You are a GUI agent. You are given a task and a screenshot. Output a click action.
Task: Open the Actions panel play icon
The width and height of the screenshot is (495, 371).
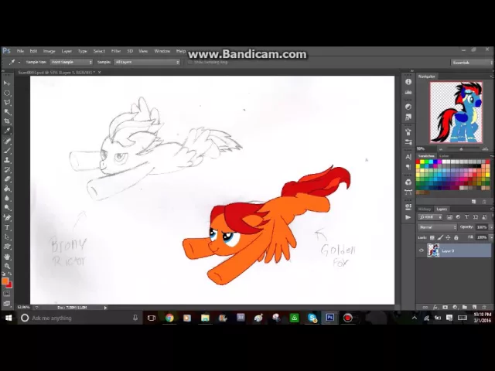pyautogui.click(x=408, y=217)
